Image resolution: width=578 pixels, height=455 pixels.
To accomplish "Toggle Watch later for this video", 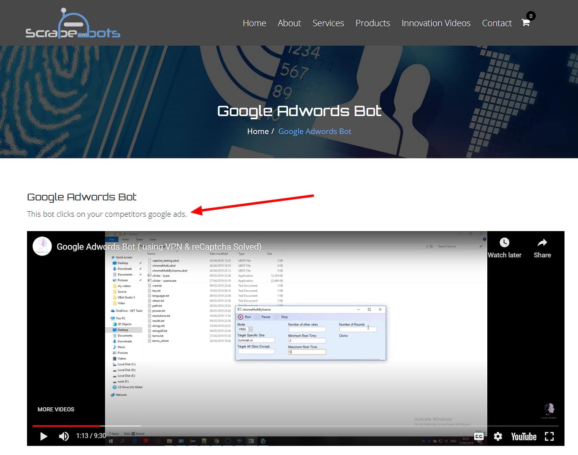I will [505, 248].
